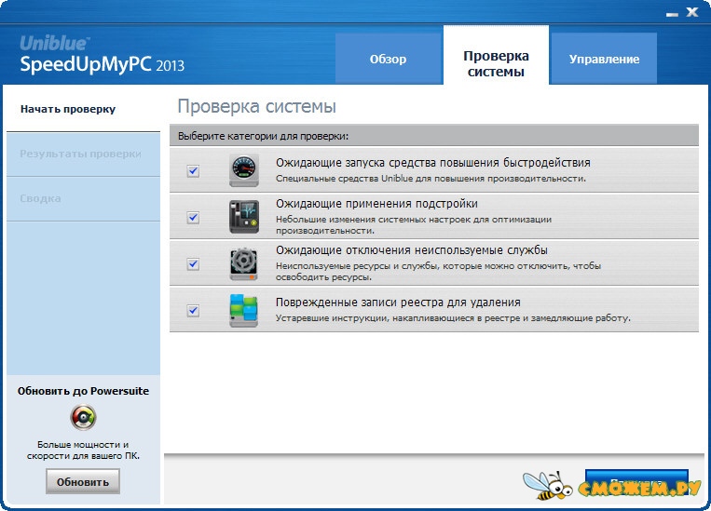The height and width of the screenshot is (511, 711).
Task: Click the Поврежденные записи реестра для удаления title
Action: pos(398,303)
